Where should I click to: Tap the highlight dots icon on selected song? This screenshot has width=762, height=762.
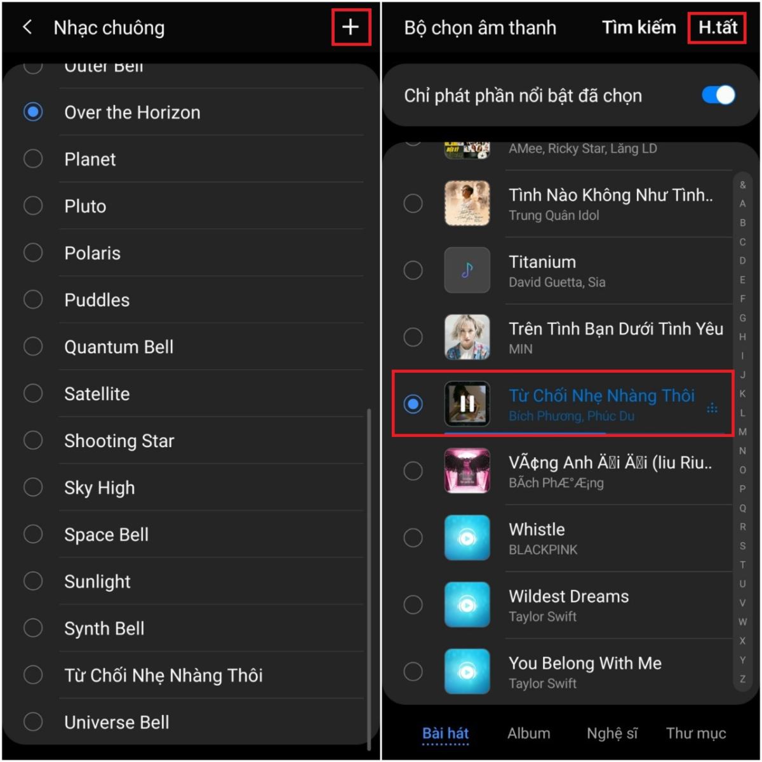tap(712, 408)
